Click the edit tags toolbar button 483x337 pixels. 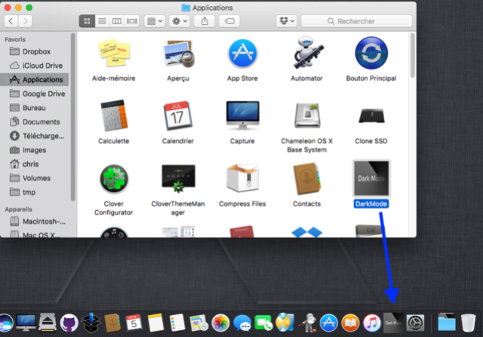coord(229,21)
